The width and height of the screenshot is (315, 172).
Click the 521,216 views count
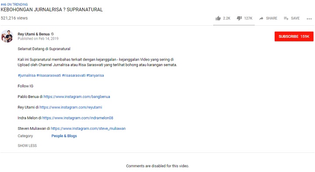[14, 18]
